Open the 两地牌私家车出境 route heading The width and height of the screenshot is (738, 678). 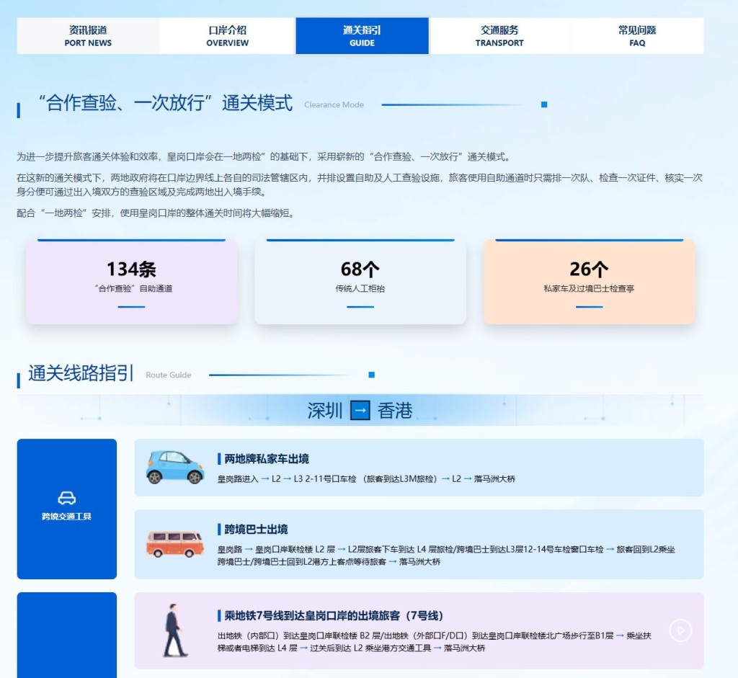pyautogui.click(x=267, y=459)
